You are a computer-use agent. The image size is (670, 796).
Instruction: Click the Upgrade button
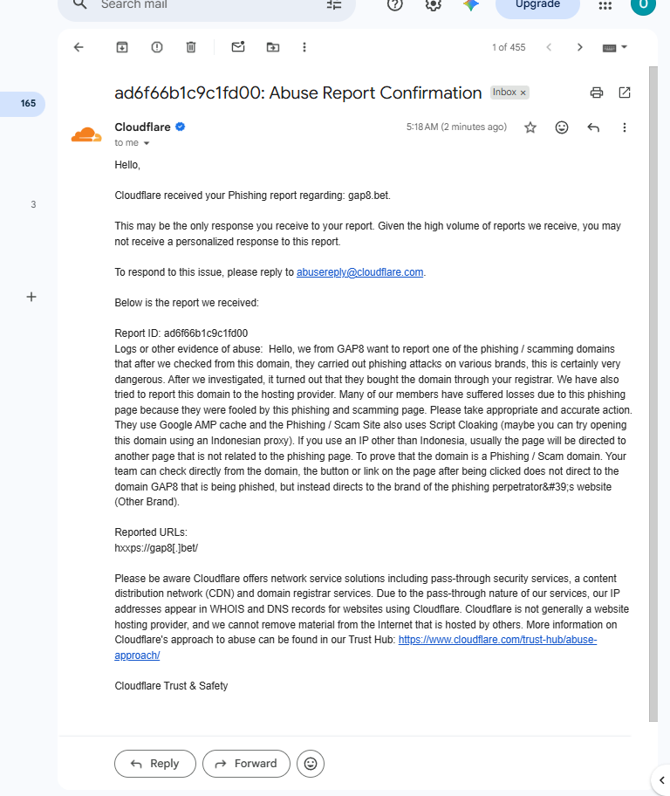click(537, 4)
